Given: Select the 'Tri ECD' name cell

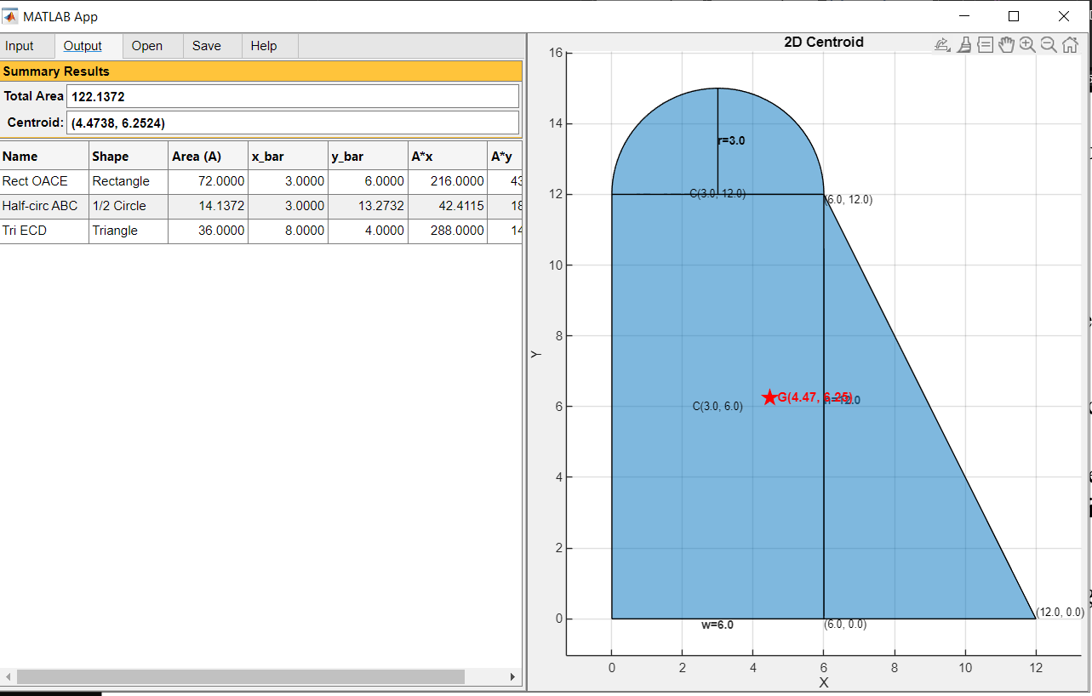Looking at the screenshot, I should coord(44,231).
